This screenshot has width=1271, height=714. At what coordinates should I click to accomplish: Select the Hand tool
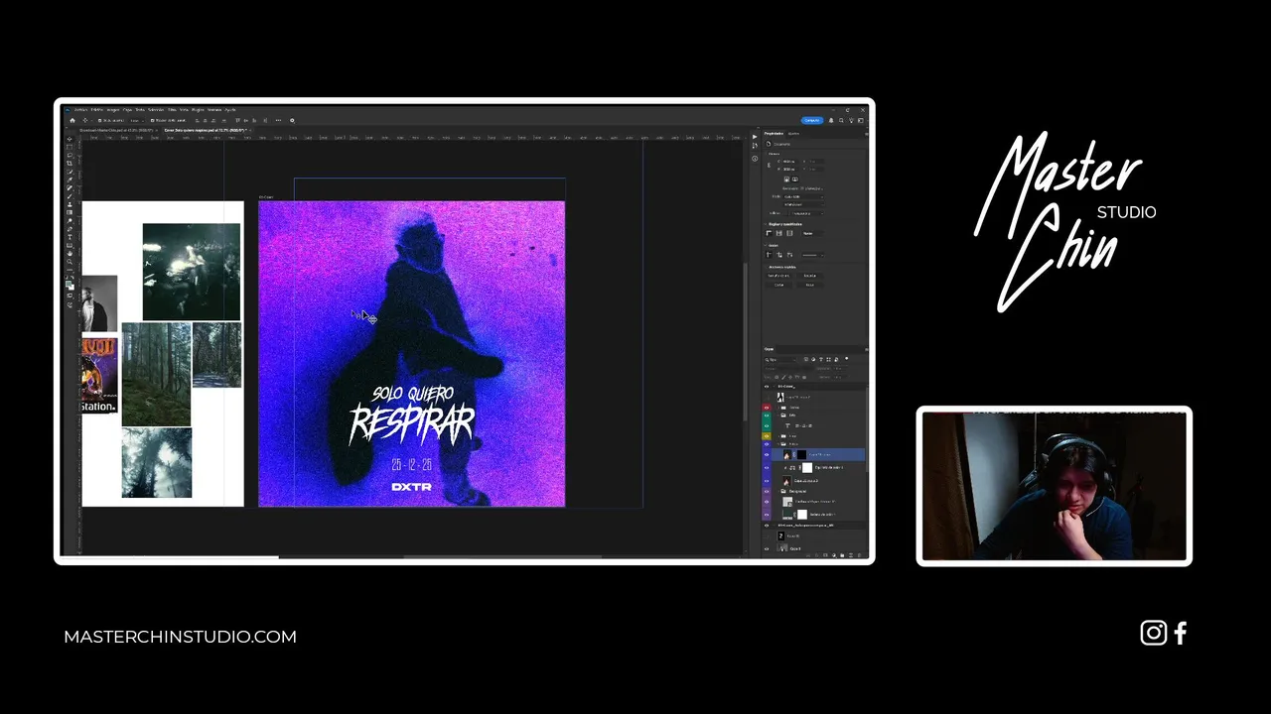click(70, 253)
